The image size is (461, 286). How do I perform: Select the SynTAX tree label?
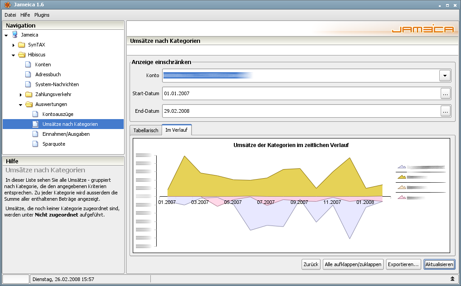click(x=37, y=45)
